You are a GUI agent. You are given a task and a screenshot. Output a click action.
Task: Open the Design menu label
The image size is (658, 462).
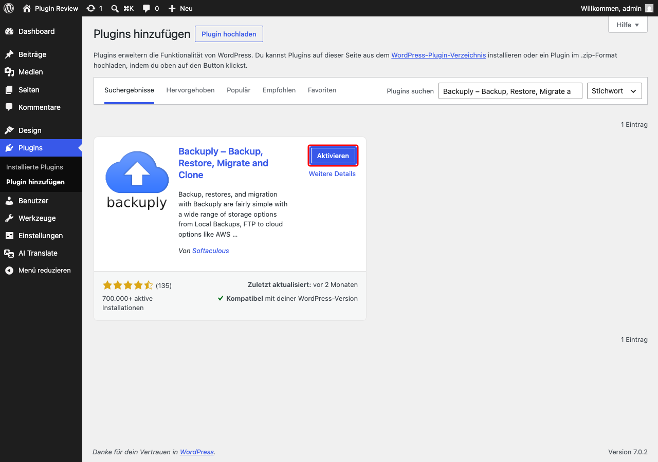30,130
